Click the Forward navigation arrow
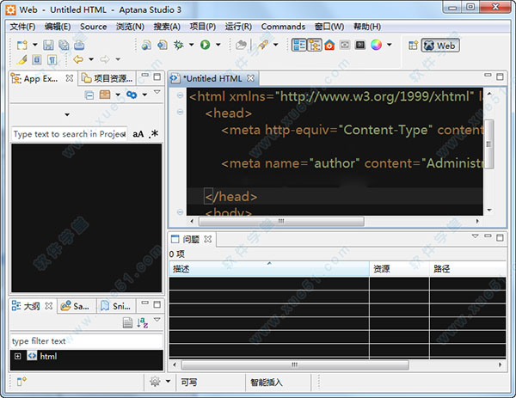Screen dimensions: 516x398 click(105, 59)
